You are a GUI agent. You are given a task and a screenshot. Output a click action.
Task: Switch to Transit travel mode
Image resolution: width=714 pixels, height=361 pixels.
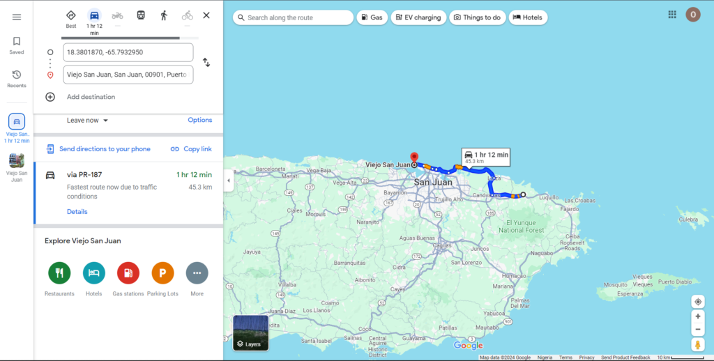click(141, 15)
